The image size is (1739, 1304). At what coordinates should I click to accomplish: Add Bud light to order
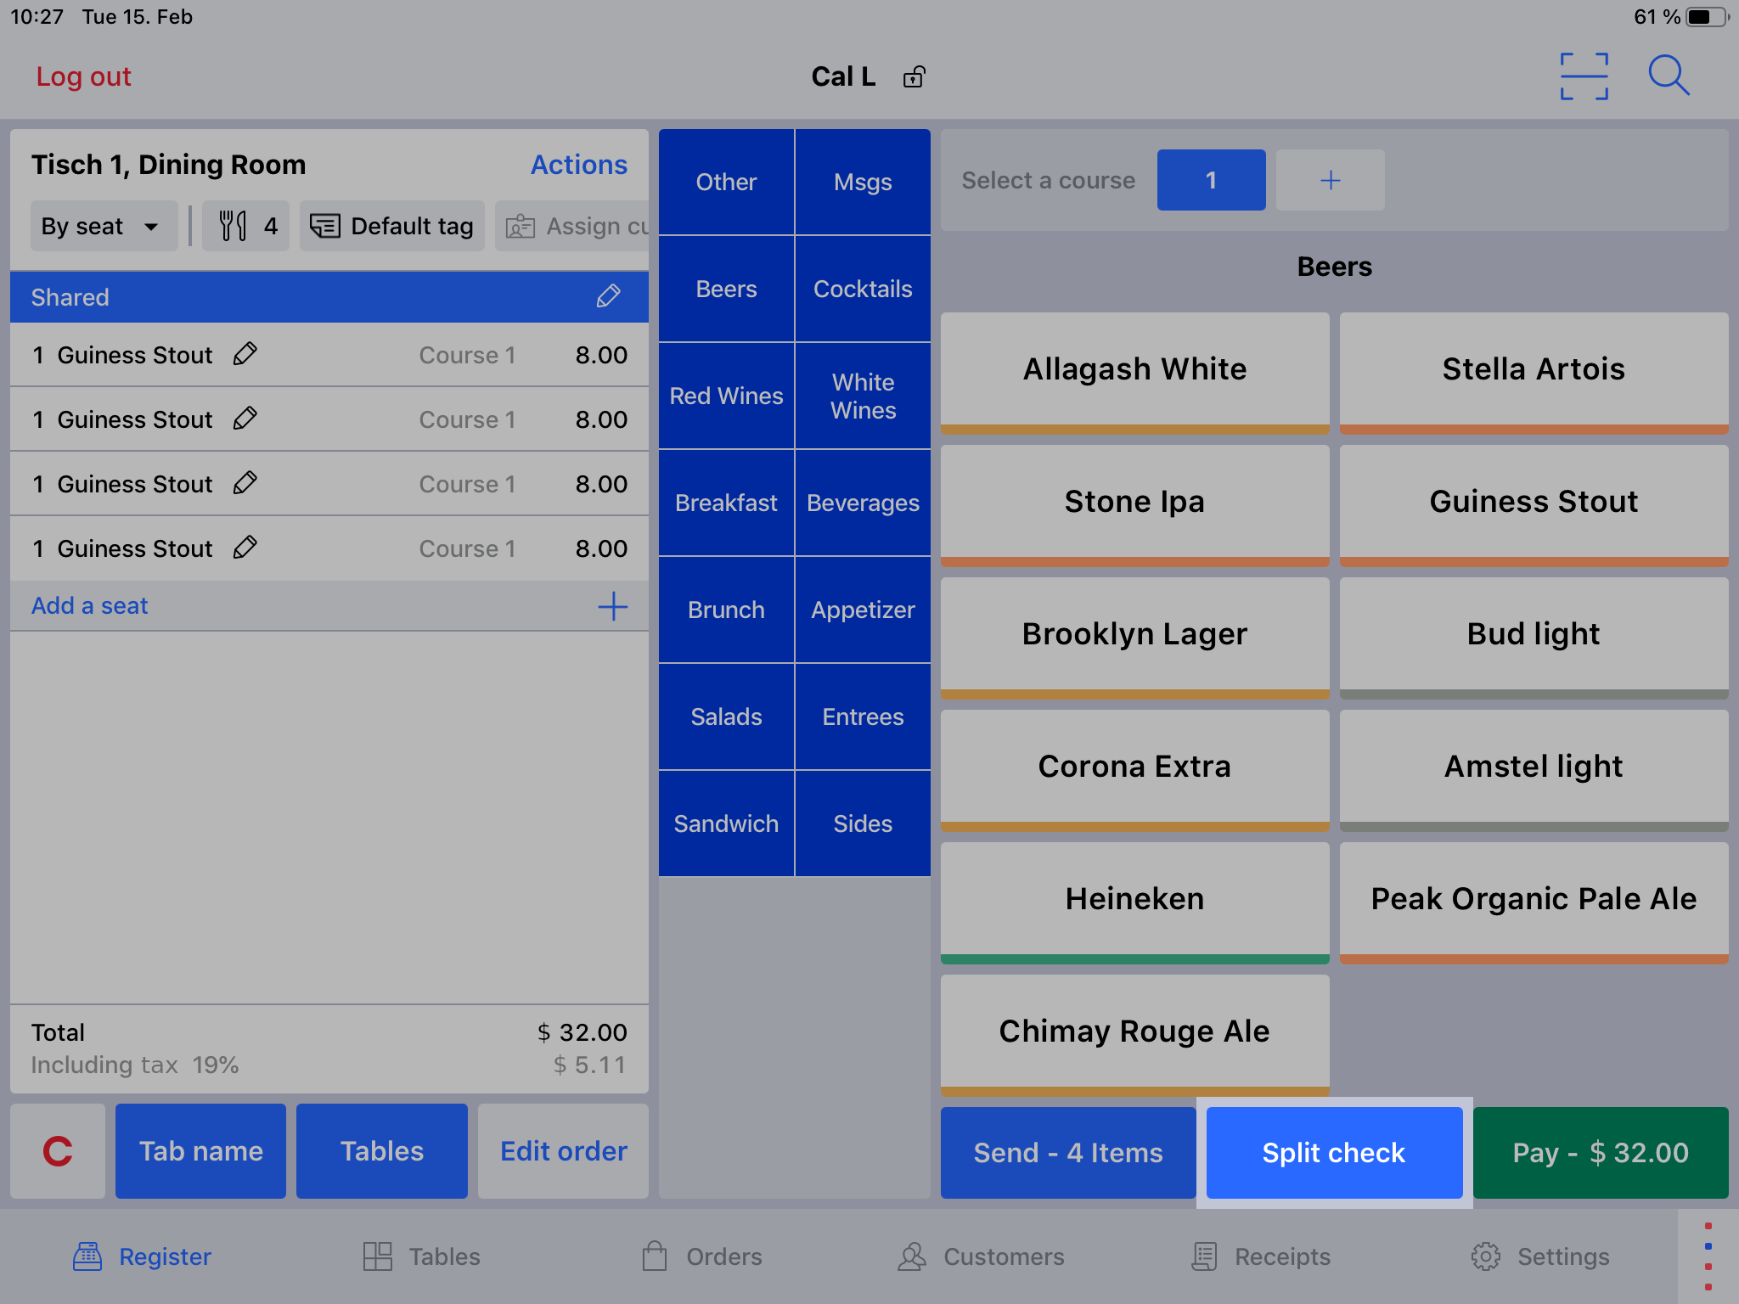click(x=1534, y=637)
